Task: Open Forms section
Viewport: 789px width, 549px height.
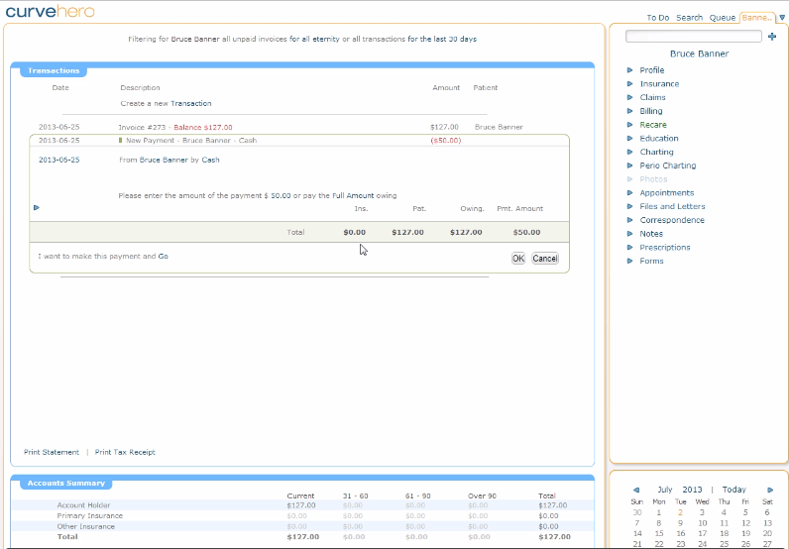Action: (x=651, y=261)
